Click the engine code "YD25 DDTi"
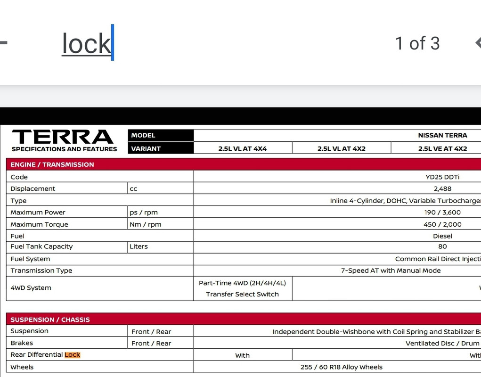 click(442, 177)
